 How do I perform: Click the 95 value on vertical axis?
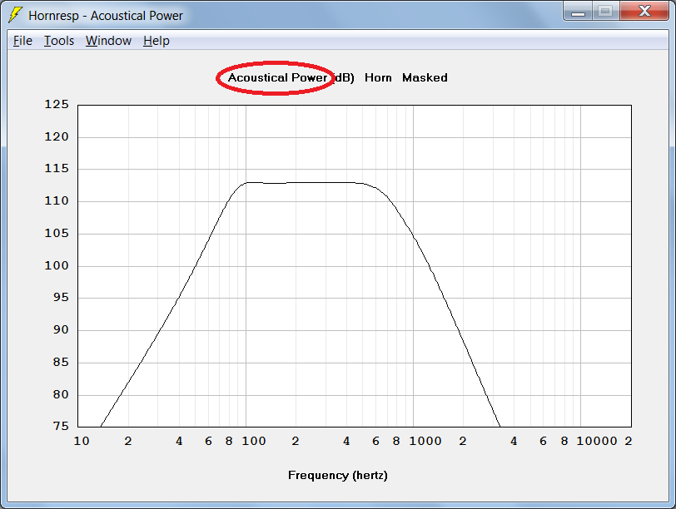[x=61, y=298]
